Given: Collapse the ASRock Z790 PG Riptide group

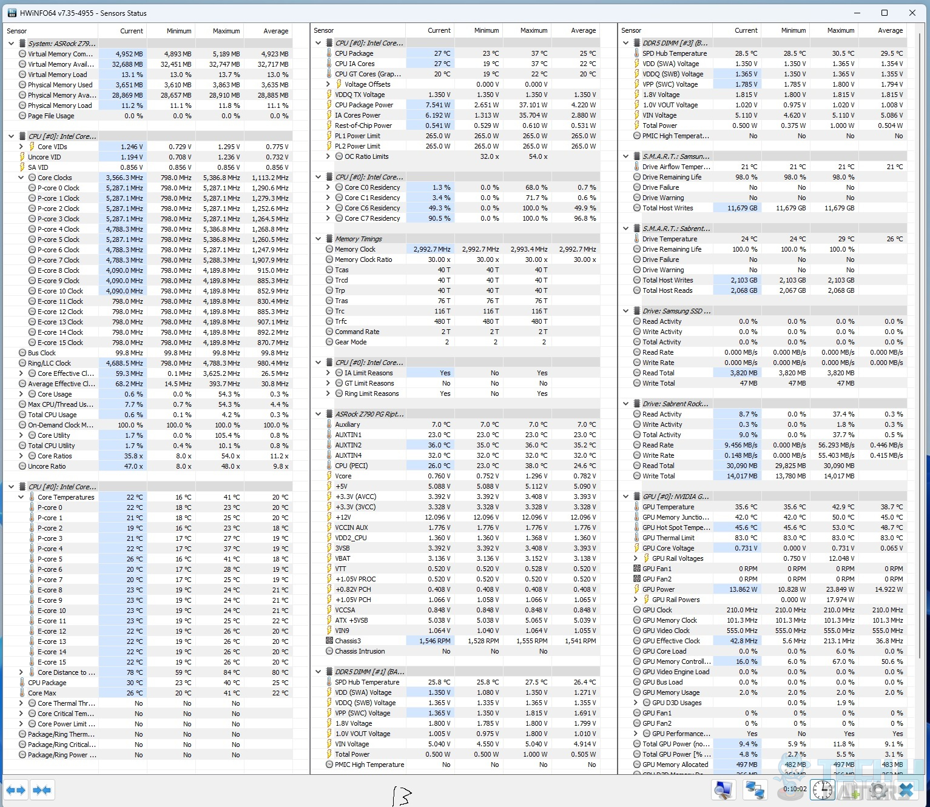Looking at the screenshot, I should point(318,414).
